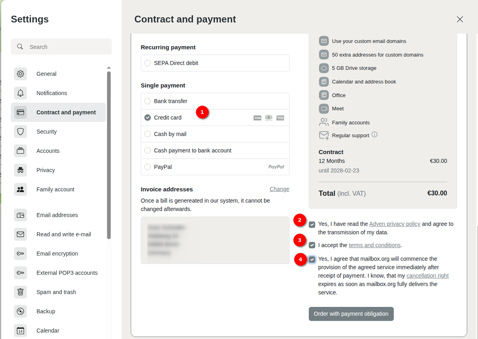Select Bank transfer as payment method
Screen dimensions: 478x339
pos(148,101)
